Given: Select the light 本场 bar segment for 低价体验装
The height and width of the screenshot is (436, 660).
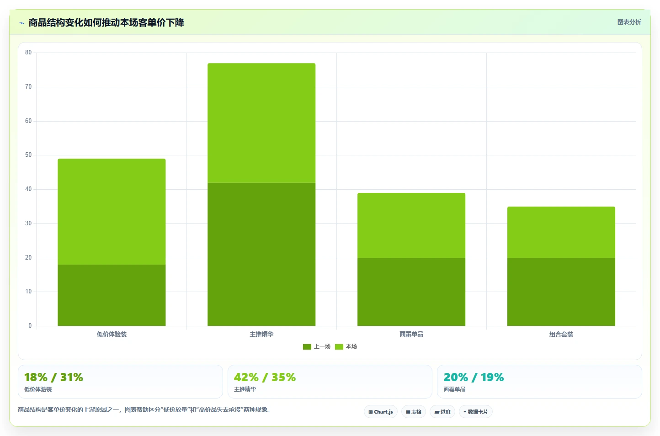Looking at the screenshot, I should [112, 212].
